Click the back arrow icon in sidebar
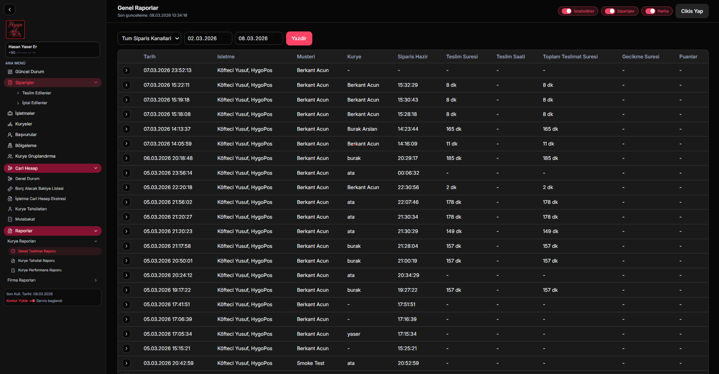 (x=9, y=9)
